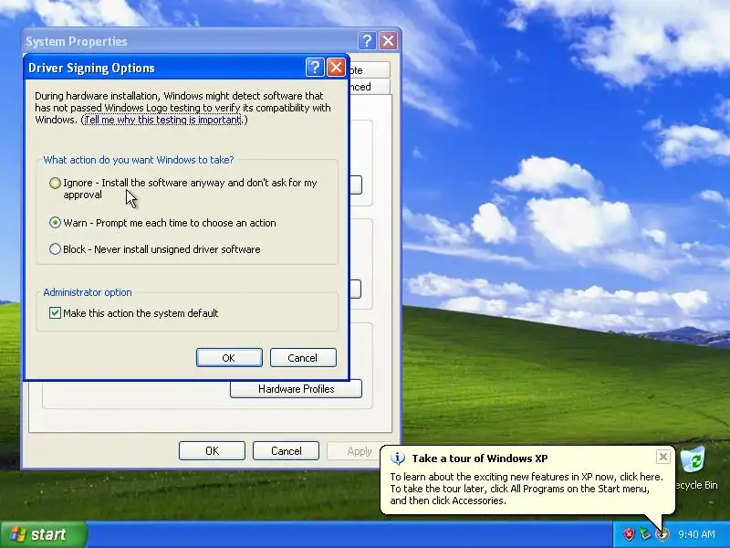Click the System Properties help question icon
The width and height of the screenshot is (730, 548).
[x=367, y=41]
